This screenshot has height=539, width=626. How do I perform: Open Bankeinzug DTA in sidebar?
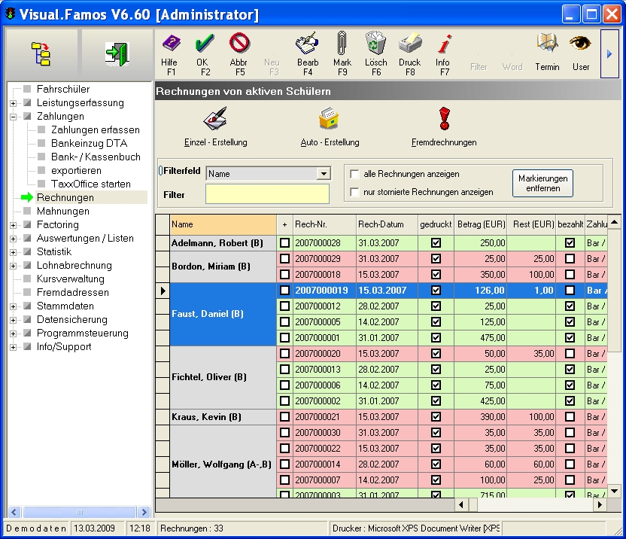coord(89,144)
